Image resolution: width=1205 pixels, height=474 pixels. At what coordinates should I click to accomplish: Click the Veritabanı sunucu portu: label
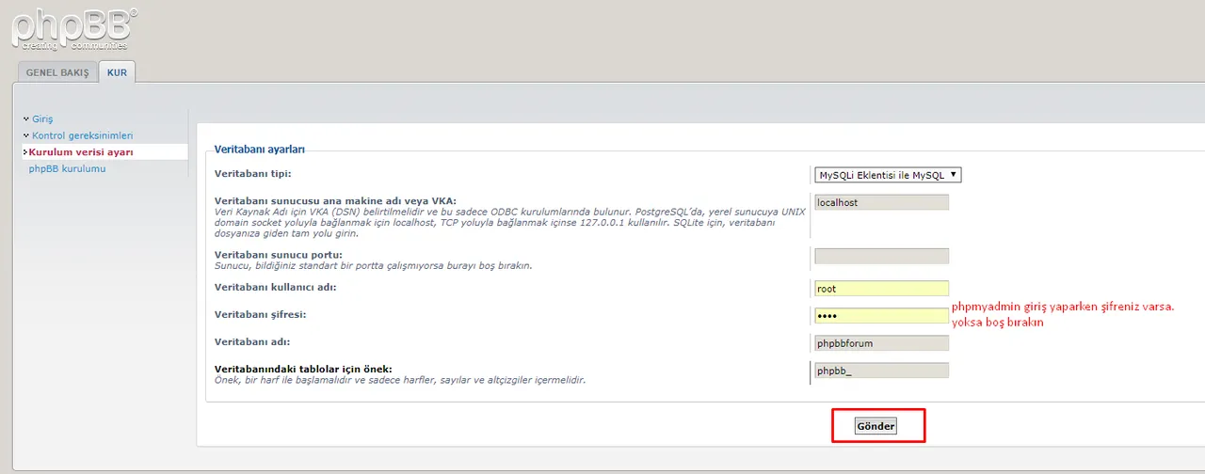point(279,255)
